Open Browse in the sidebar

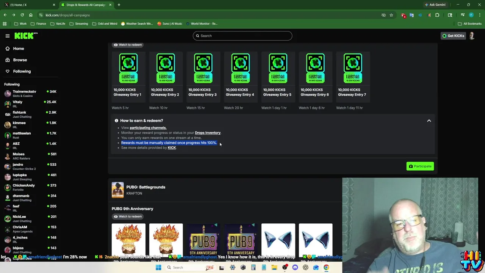pyautogui.click(x=20, y=60)
